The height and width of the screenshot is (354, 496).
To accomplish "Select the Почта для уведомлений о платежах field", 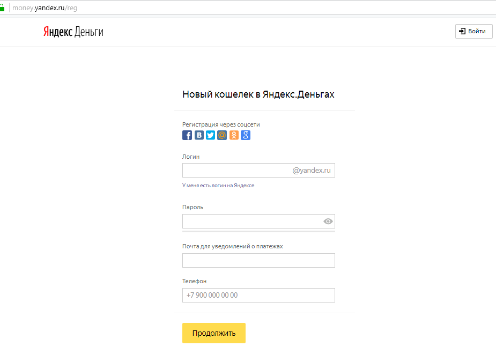I will pyautogui.click(x=258, y=261).
